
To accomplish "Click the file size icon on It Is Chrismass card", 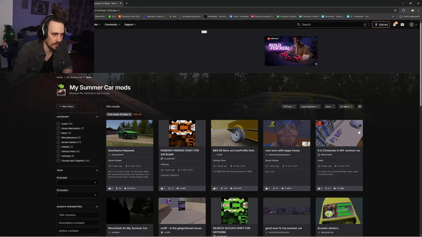I will (335, 188).
